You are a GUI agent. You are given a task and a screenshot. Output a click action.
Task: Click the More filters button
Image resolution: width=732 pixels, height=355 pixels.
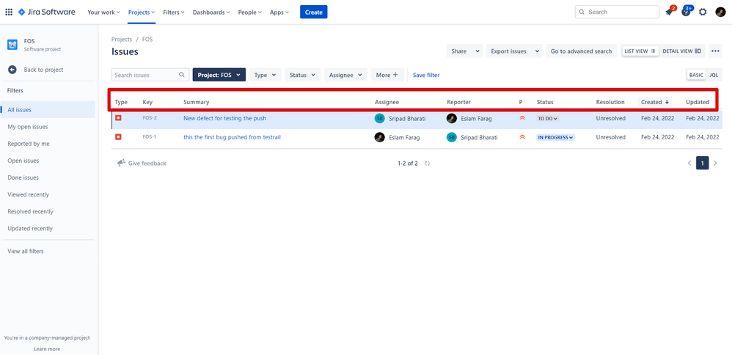387,75
